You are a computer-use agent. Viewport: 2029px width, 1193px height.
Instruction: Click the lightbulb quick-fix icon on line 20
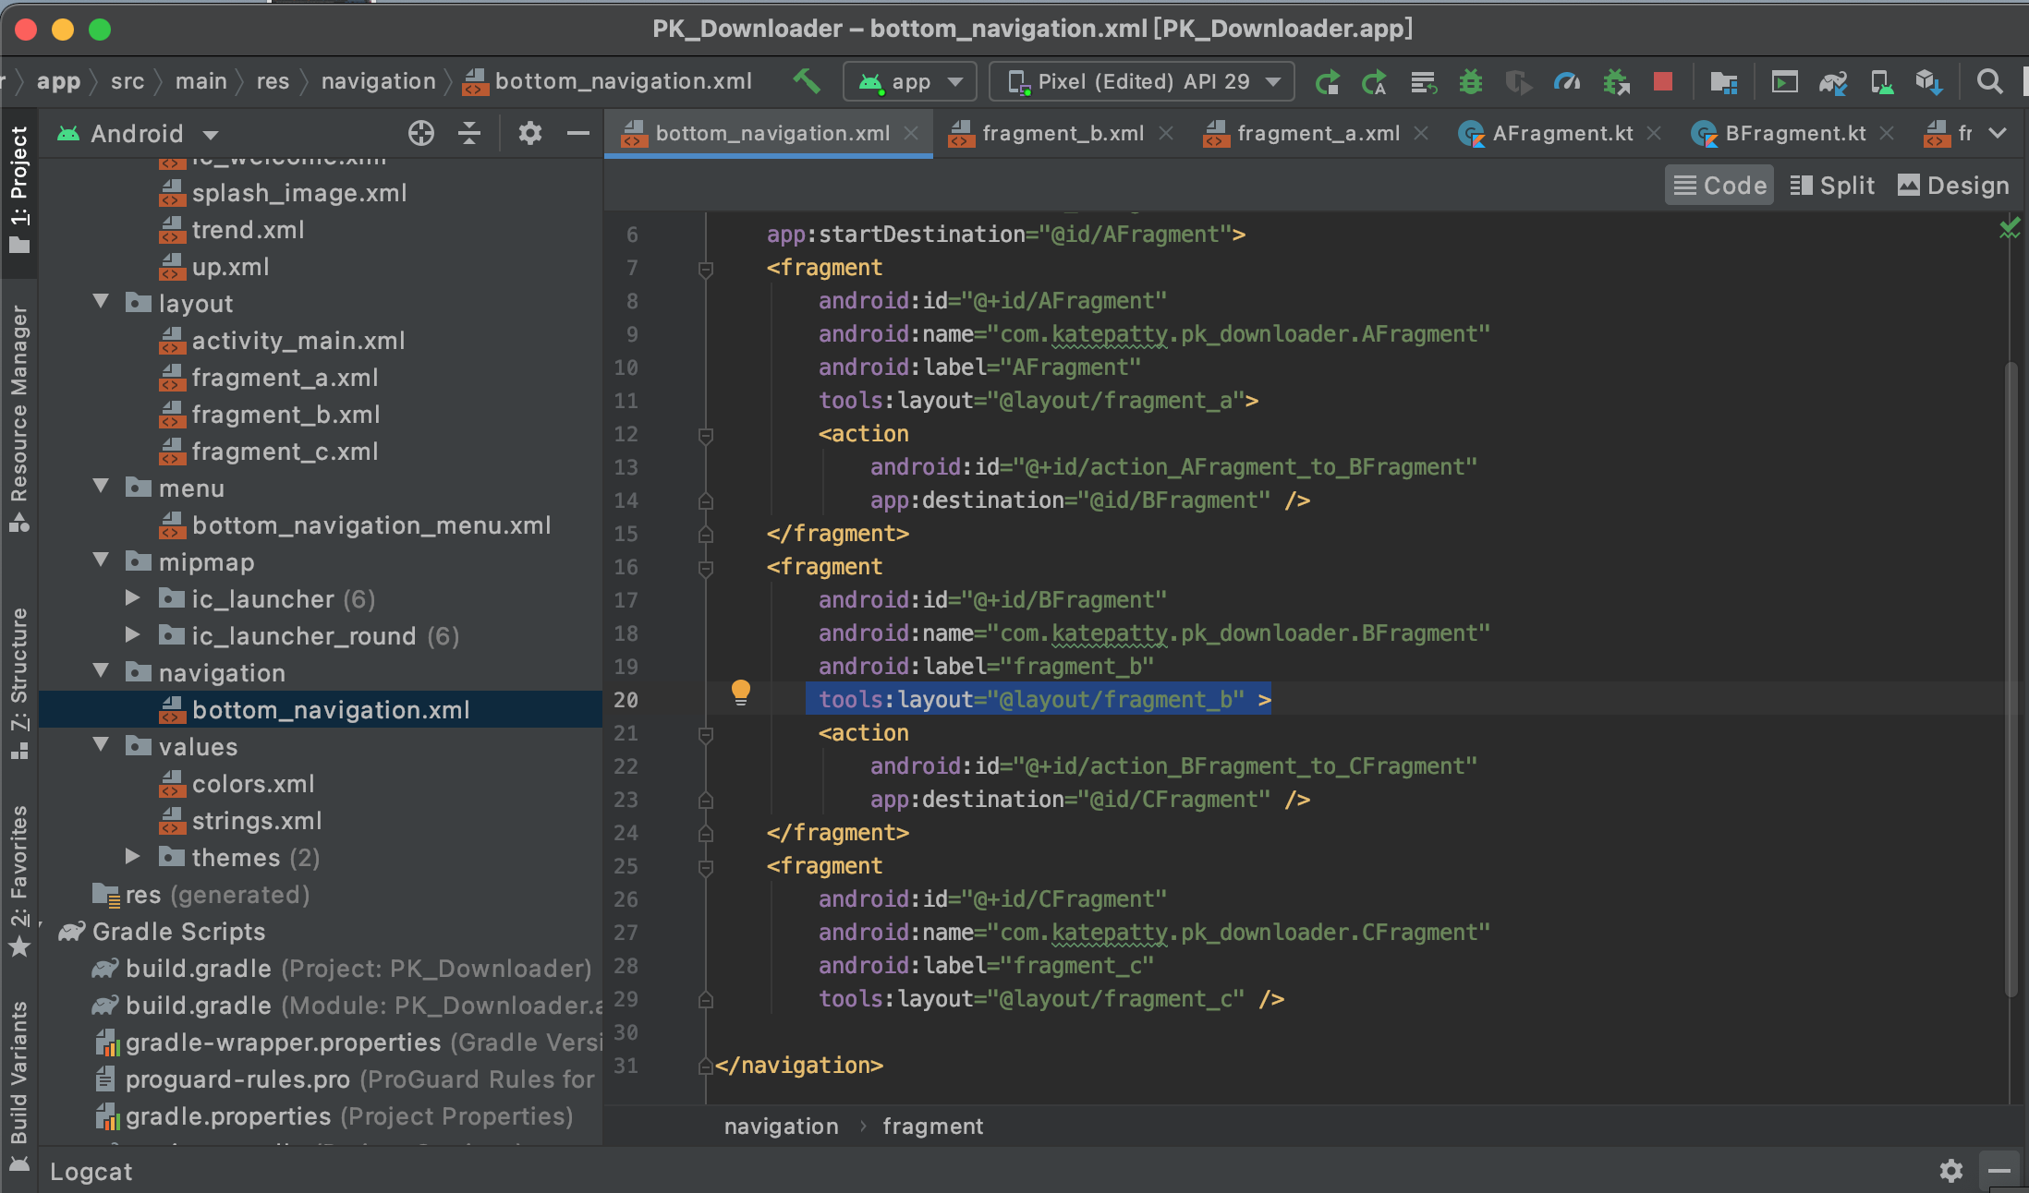click(740, 692)
